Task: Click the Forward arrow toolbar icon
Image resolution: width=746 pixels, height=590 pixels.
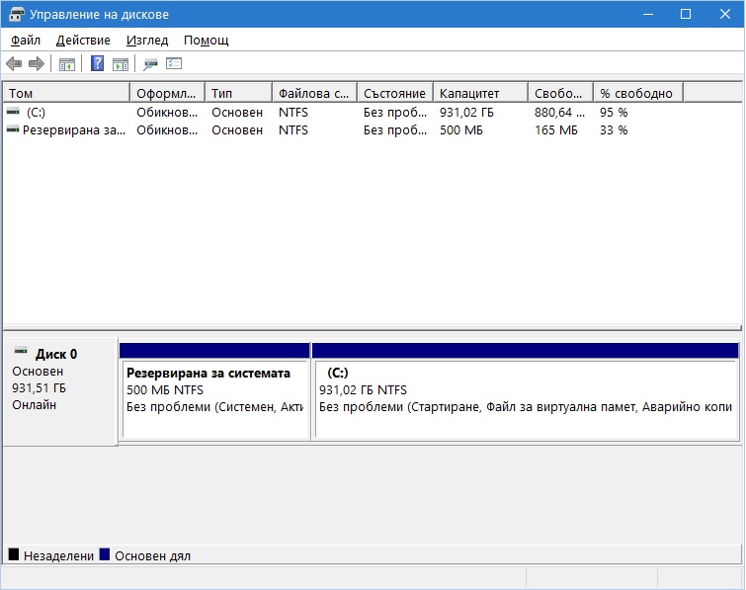Action: pyautogui.click(x=37, y=63)
